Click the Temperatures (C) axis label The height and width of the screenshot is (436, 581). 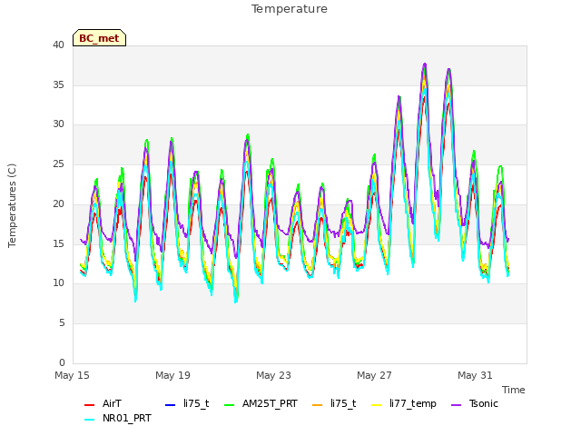tap(12, 205)
